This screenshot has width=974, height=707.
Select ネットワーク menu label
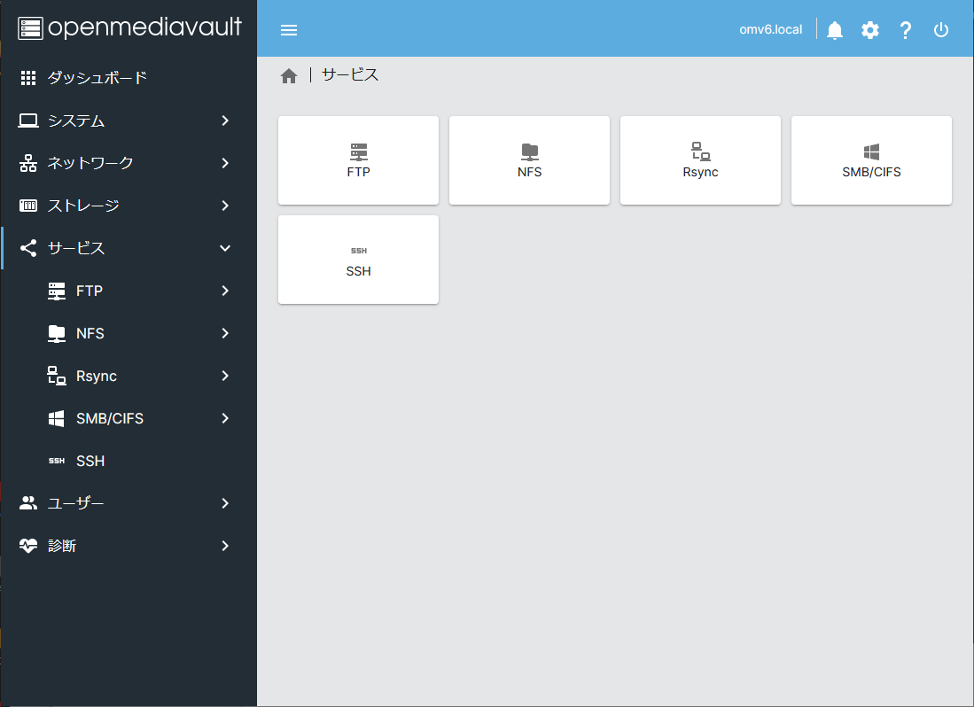(x=90, y=163)
